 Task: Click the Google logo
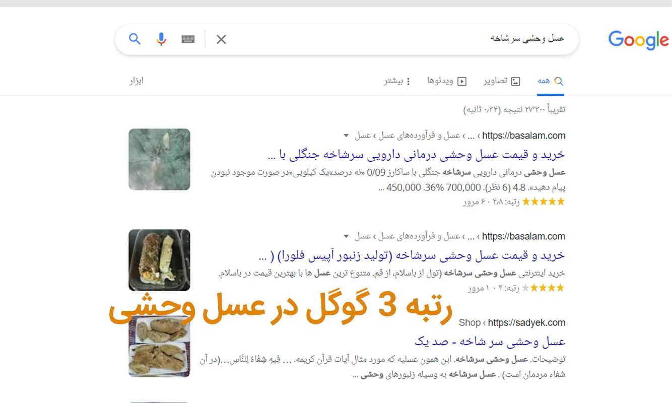(x=638, y=40)
